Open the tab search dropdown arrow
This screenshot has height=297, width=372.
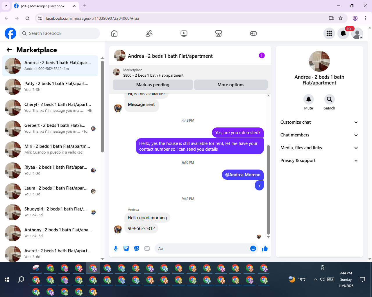point(6,6)
